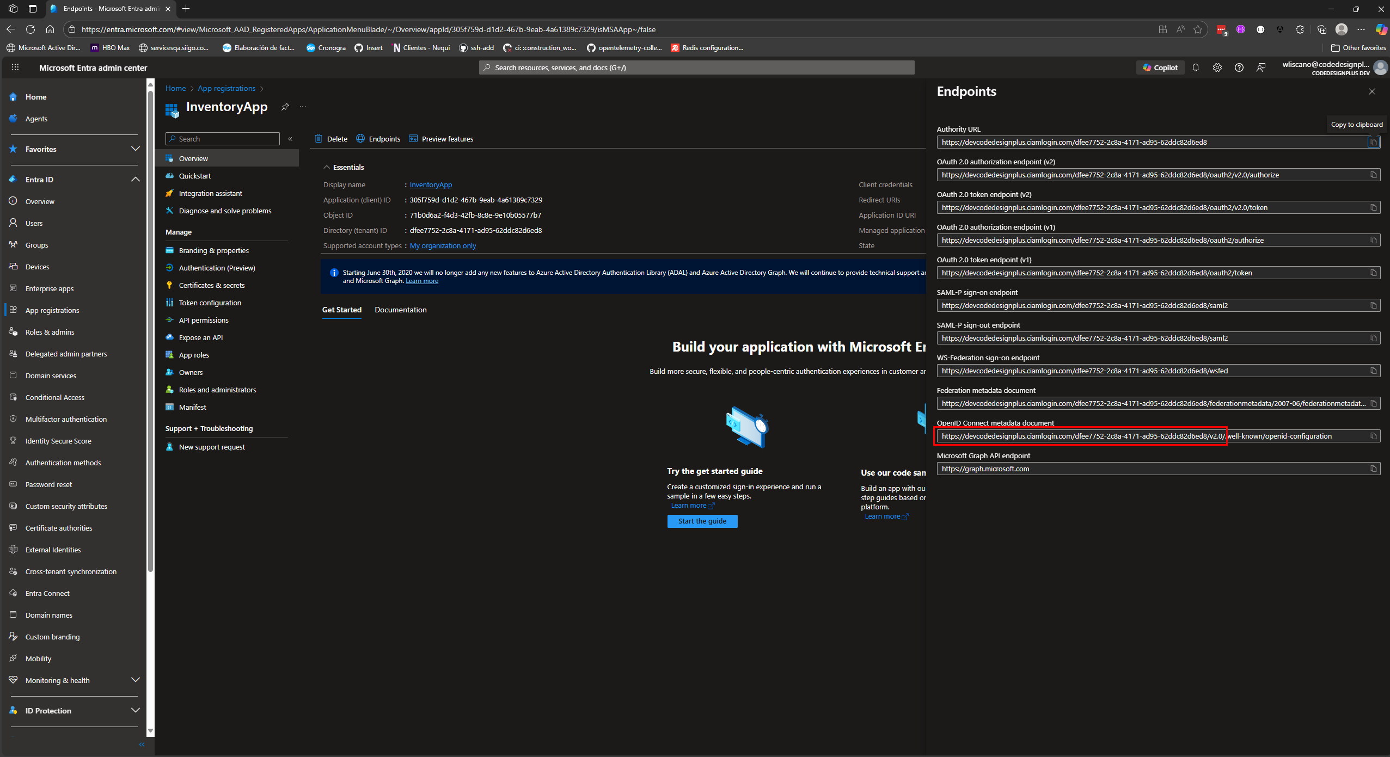Go to Enterprise apps in sidebar
The width and height of the screenshot is (1390, 757).
tap(50, 288)
